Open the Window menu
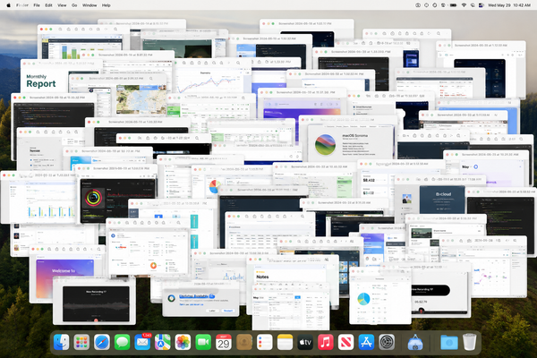Image resolution: width=537 pixels, height=358 pixels. click(89, 5)
